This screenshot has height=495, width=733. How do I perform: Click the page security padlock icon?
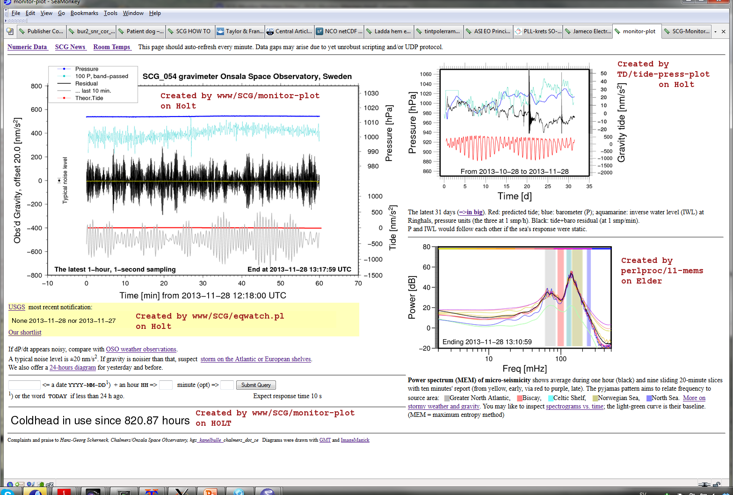(716, 485)
